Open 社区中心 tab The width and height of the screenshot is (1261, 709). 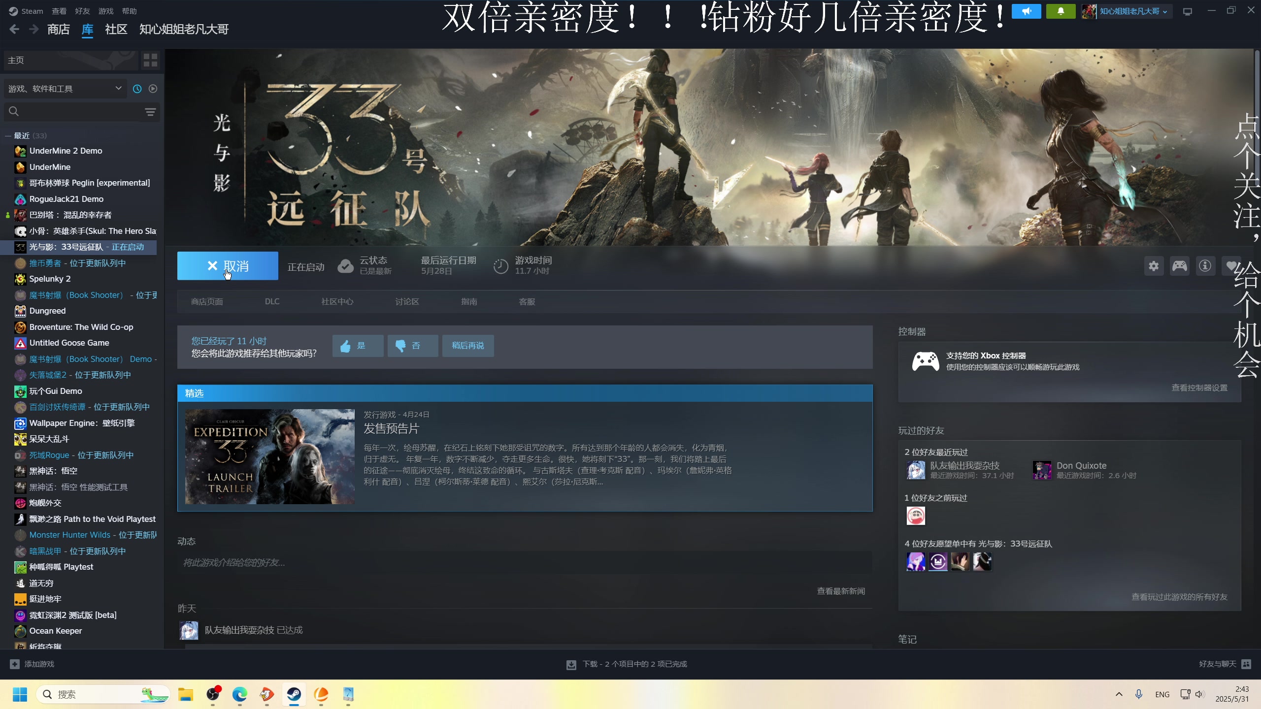(x=337, y=302)
